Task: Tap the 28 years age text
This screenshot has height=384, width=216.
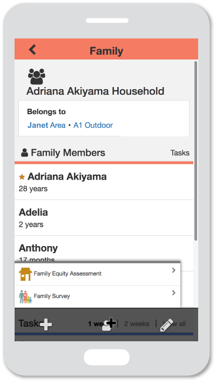Action: click(33, 189)
